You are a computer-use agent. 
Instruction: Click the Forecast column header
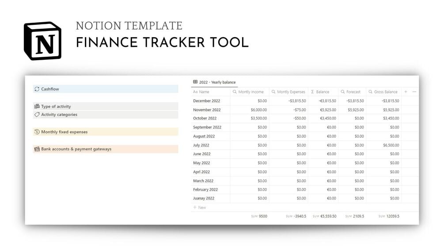click(x=352, y=92)
